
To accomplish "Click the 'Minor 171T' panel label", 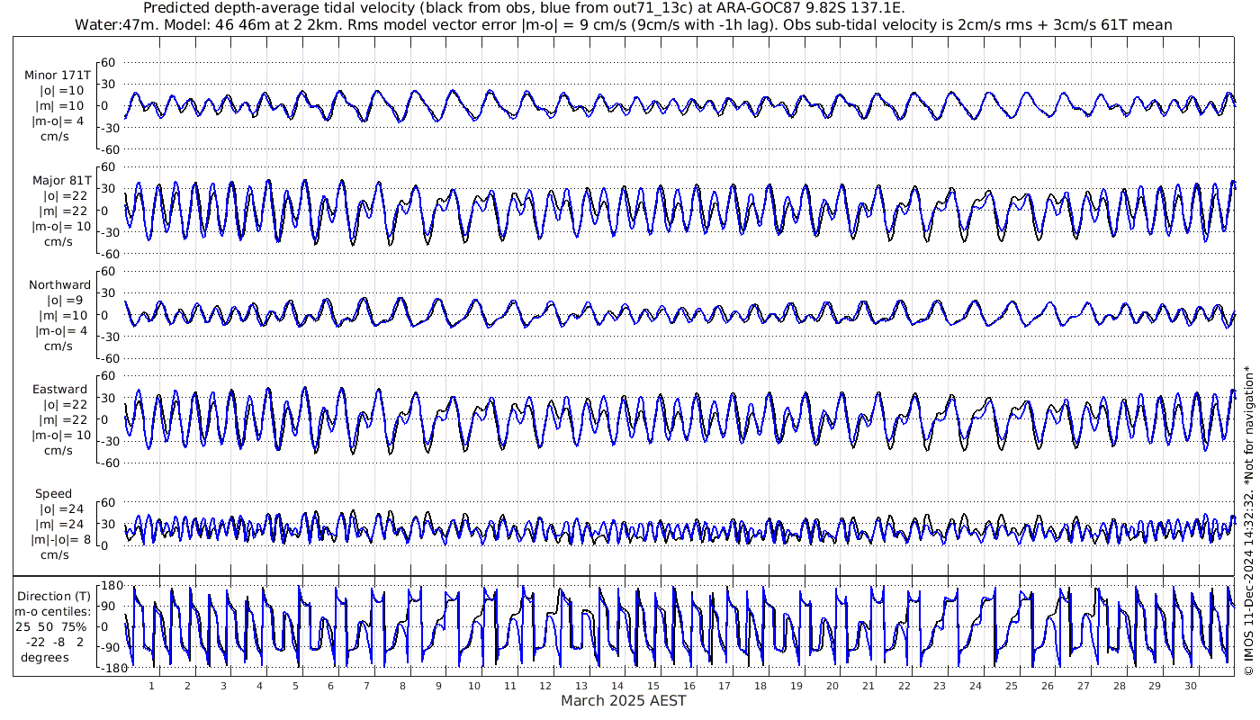I will coord(58,75).
